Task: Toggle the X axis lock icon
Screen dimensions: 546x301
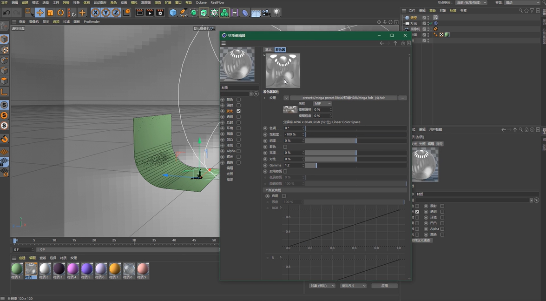Action: [95, 13]
